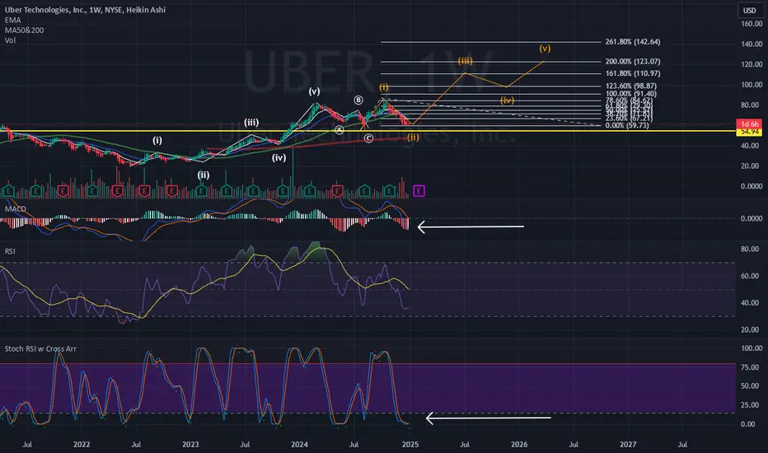Select the white (ii) wave label
The image size is (768, 453).
[x=204, y=175]
